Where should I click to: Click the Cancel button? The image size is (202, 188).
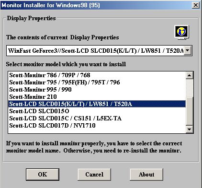(94, 175)
